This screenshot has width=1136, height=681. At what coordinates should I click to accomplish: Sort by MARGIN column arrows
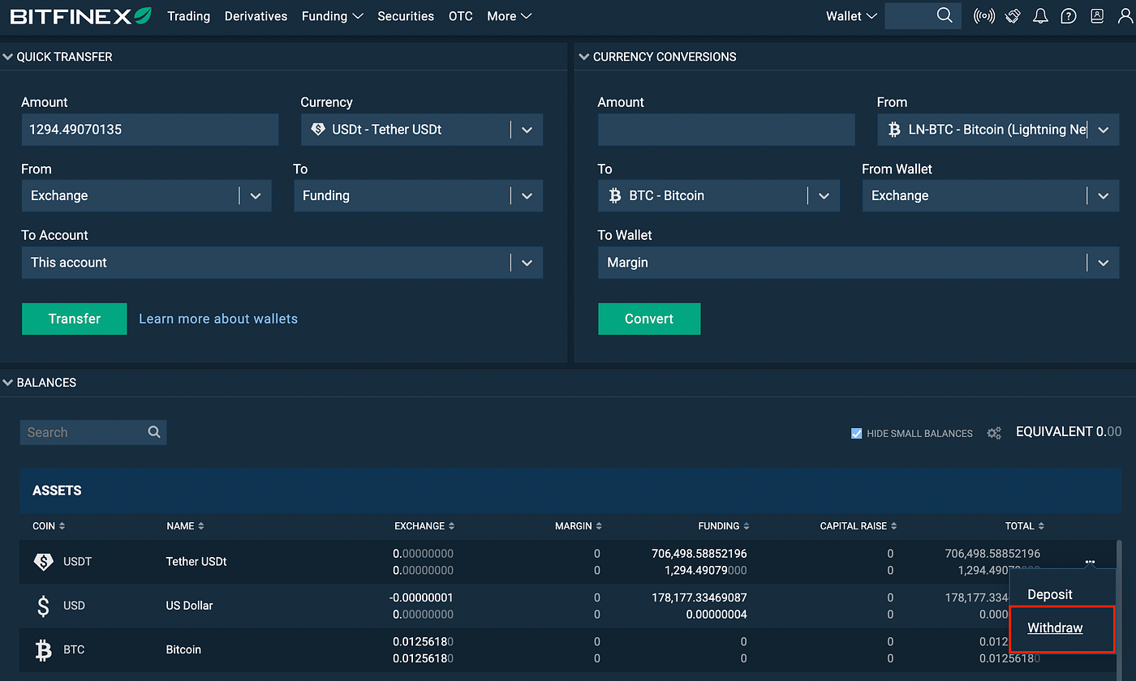(599, 526)
